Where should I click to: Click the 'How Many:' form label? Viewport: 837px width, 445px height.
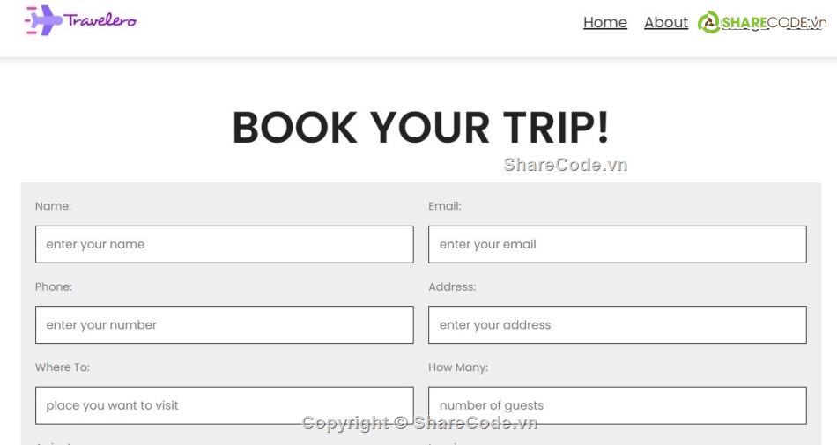tap(458, 367)
